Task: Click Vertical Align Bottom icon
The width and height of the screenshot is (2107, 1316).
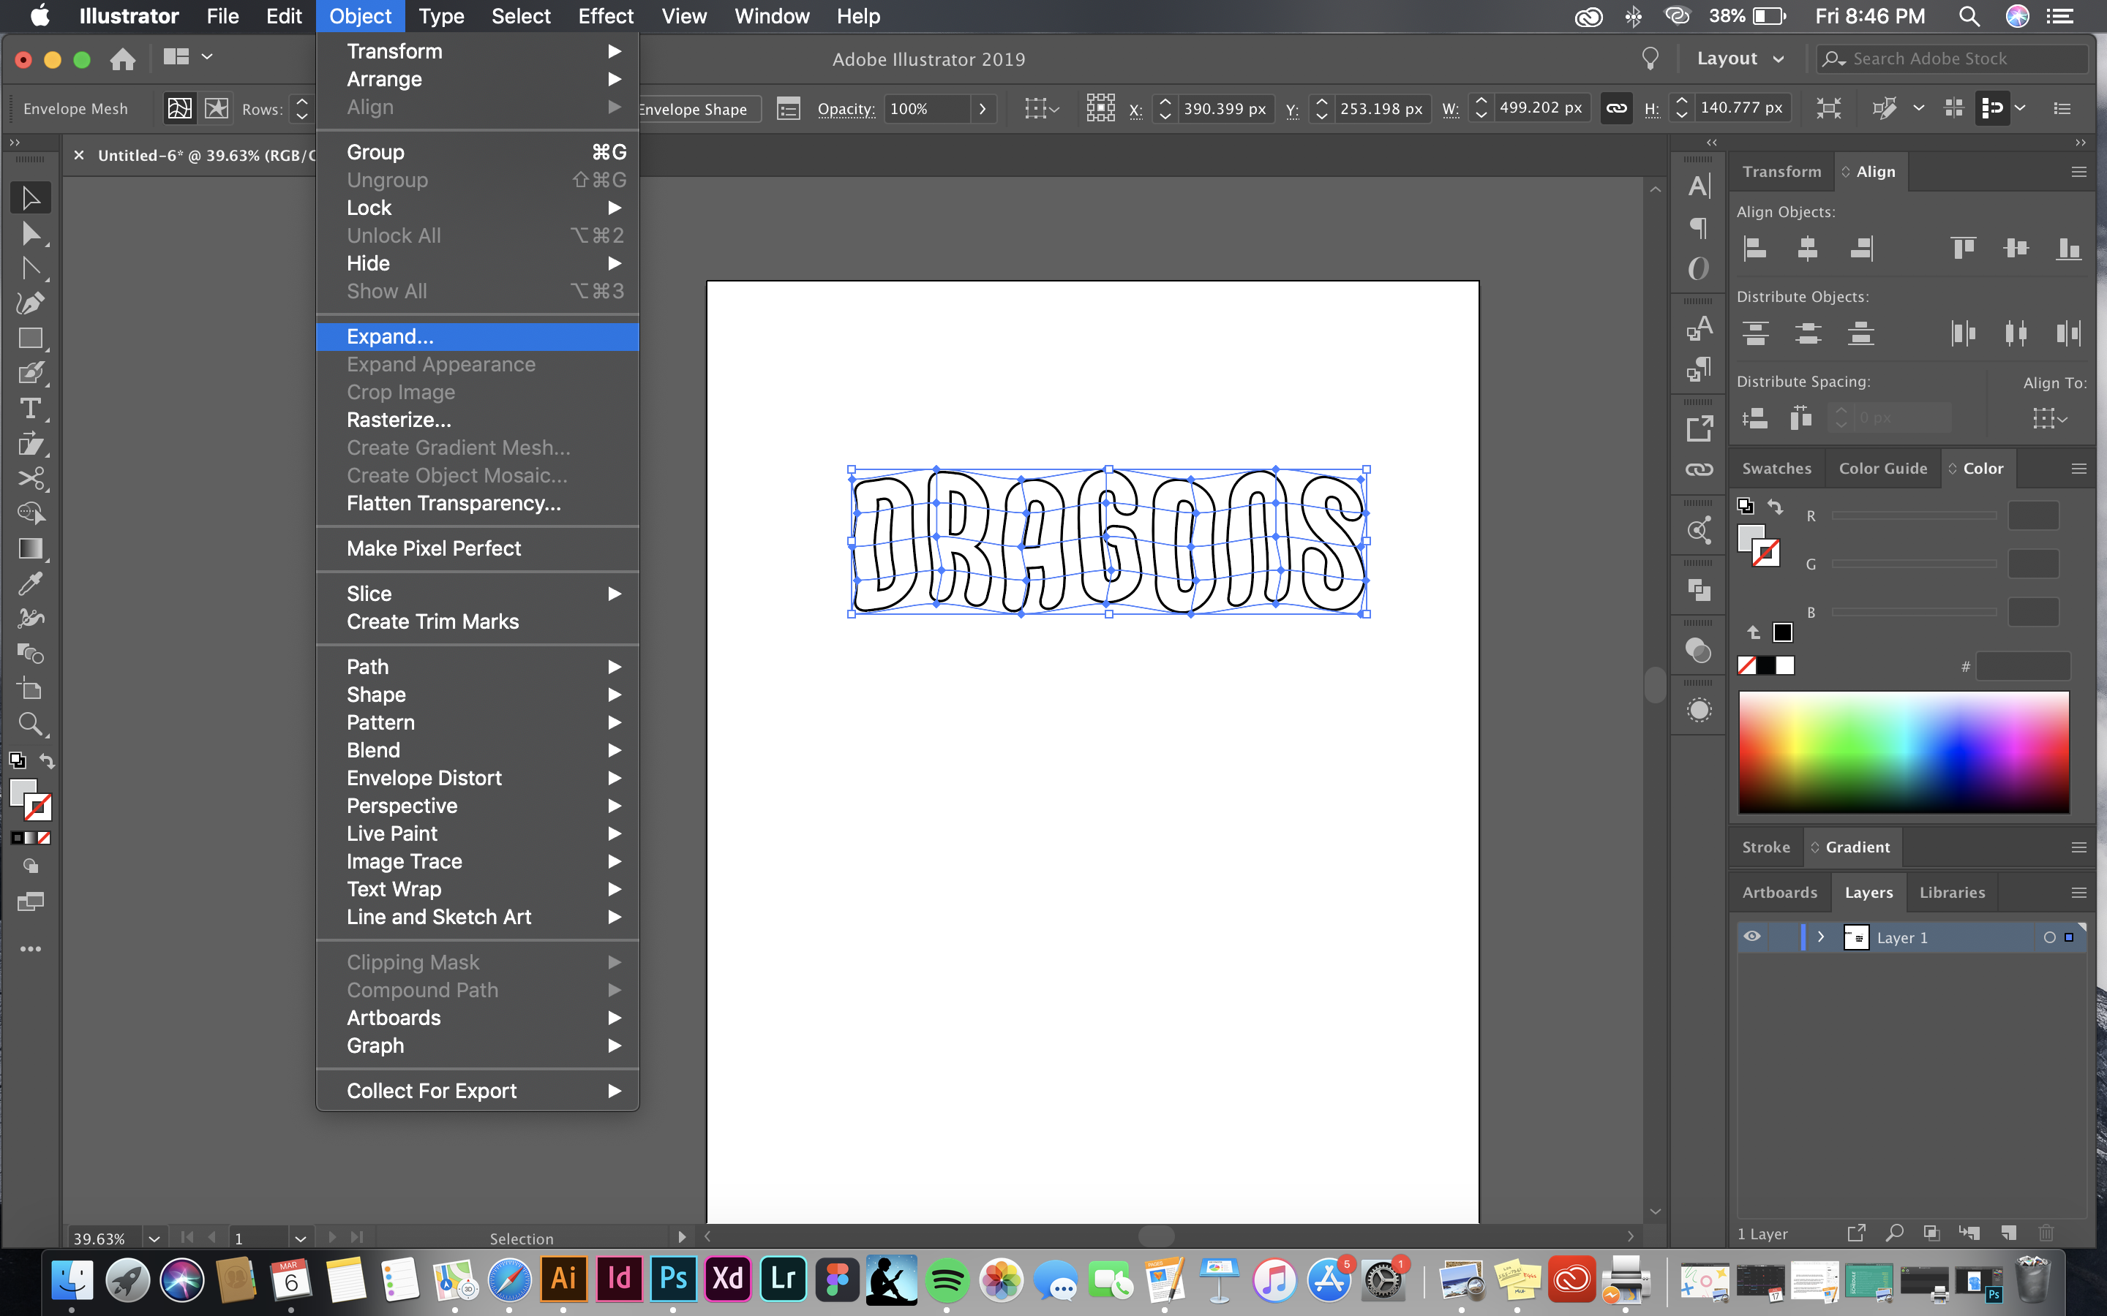Action: [x=2069, y=249]
